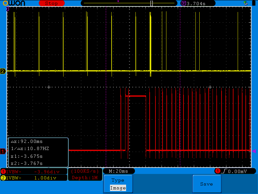258x194 pixels.
Task: Click the M:20ms timebase readout
Action: point(118,171)
